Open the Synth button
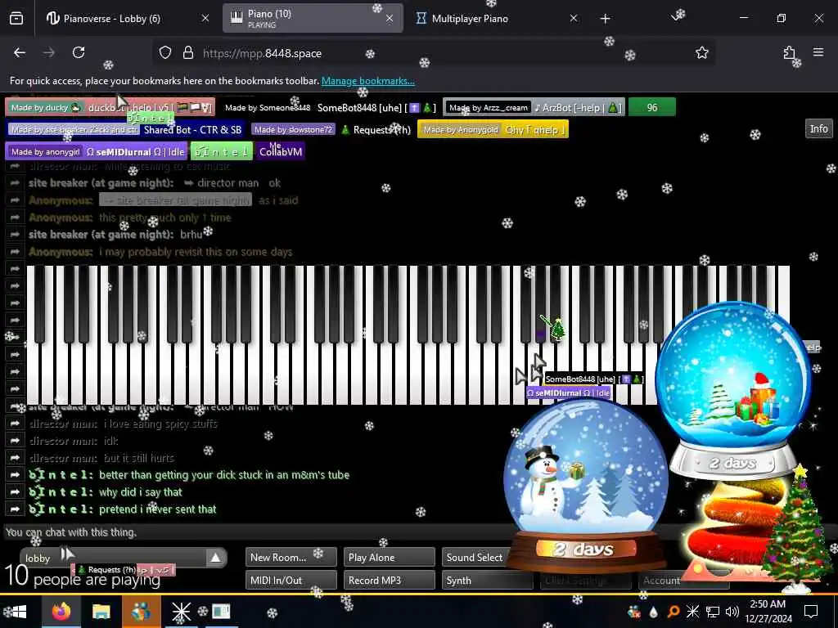The width and height of the screenshot is (838, 628). tap(488, 580)
